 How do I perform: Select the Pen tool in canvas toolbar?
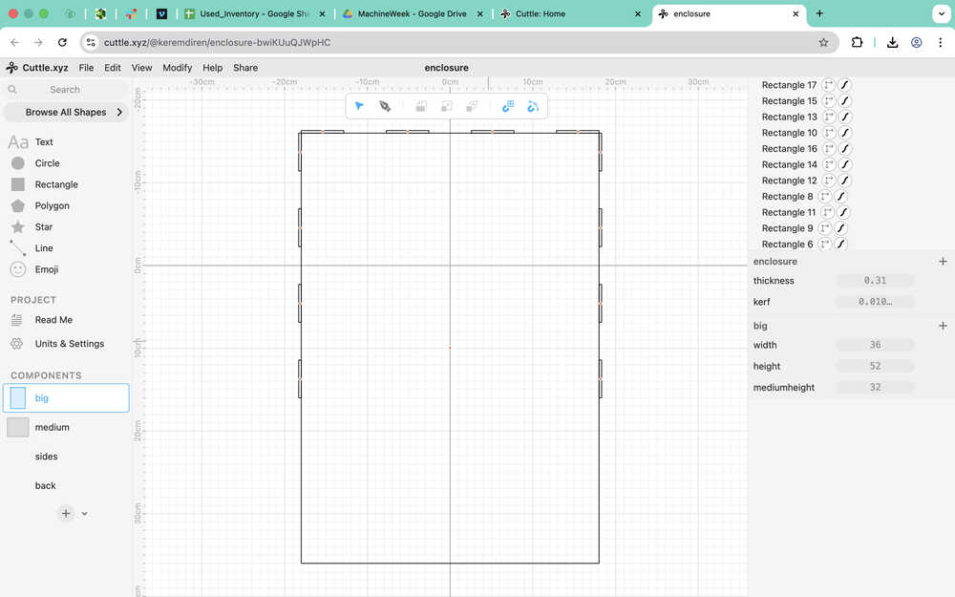[385, 107]
